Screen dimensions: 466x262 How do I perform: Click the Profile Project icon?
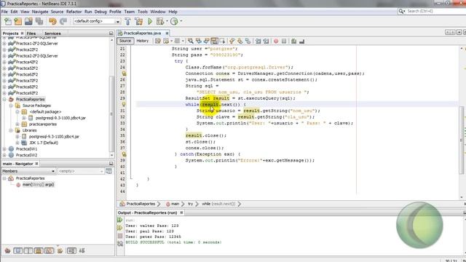coord(174,21)
